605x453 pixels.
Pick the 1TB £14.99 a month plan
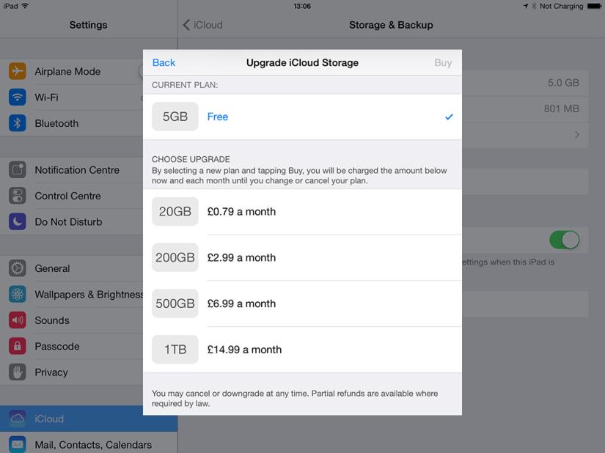pyautogui.click(x=302, y=350)
